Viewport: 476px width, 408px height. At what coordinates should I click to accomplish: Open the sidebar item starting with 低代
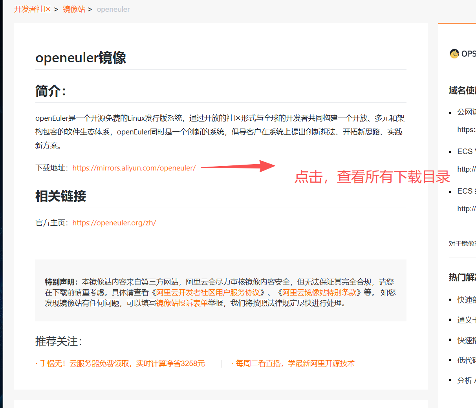[467, 360]
